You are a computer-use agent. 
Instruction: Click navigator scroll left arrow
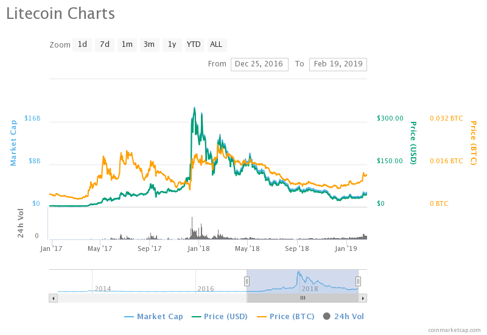(x=53, y=298)
